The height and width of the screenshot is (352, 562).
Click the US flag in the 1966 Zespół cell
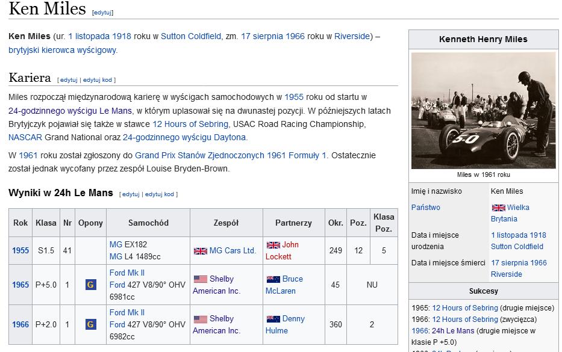point(201,319)
